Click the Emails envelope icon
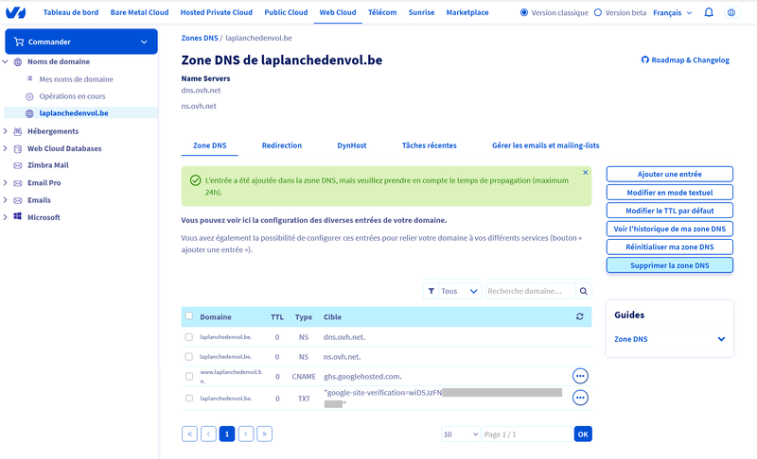The width and height of the screenshot is (757, 459). pyautogui.click(x=18, y=200)
